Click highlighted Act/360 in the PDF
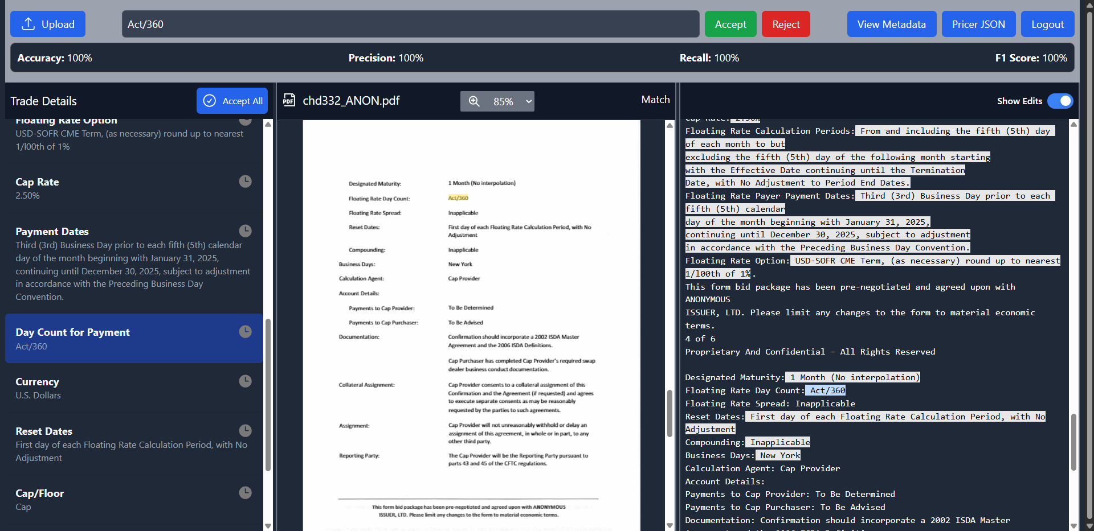The image size is (1094, 531). click(x=458, y=198)
